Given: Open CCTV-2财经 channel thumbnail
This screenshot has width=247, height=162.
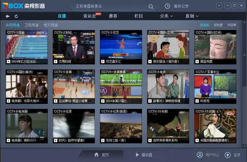Looking at the screenshot, I should pos(74,47).
